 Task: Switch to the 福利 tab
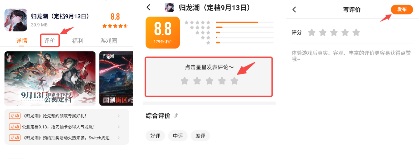pyautogui.click(x=78, y=41)
